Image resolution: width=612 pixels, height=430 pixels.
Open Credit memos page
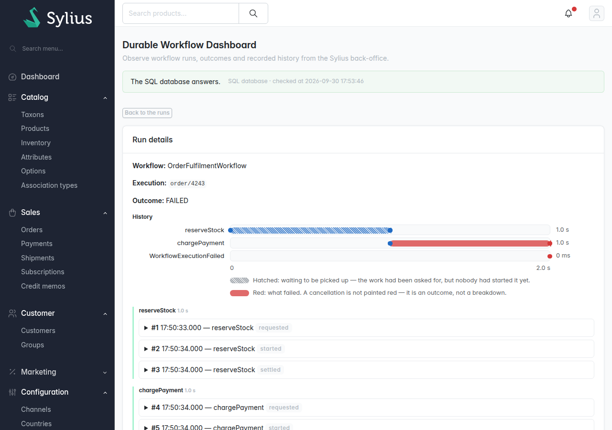43,286
